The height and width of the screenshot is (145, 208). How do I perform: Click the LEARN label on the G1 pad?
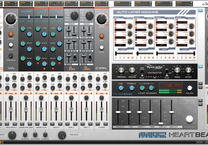pyautogui.click(x=83, y=3)
